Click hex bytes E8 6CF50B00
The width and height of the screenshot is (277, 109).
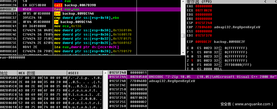coord(35,5)
